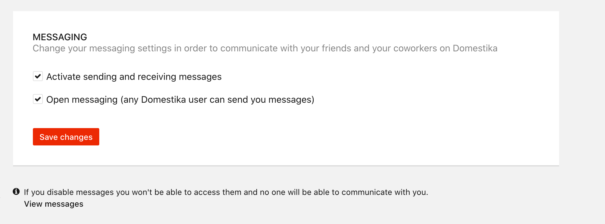The height and width of the screenshot is (224, 605).
Task: Click the messaging settings description text
Action: pyautogui.click(x=265, y=48)
